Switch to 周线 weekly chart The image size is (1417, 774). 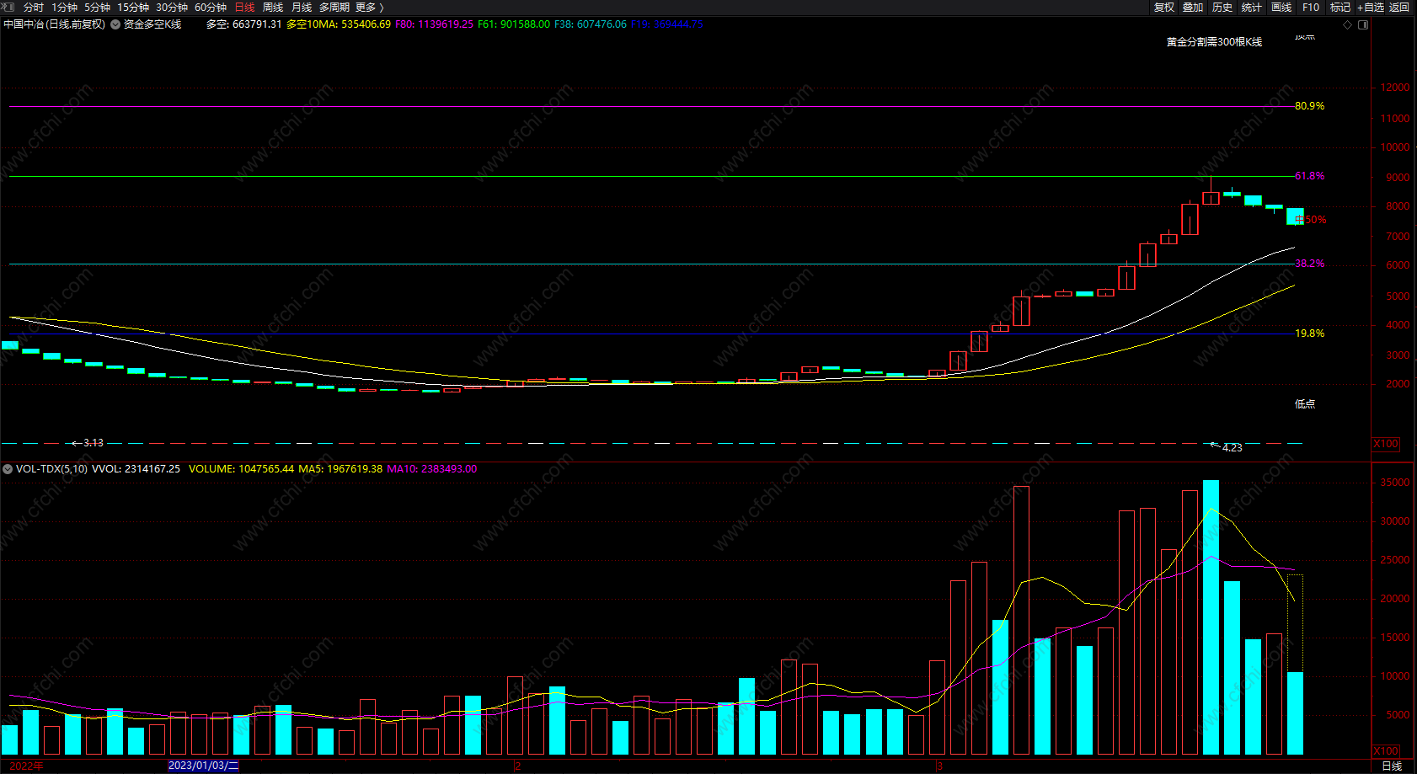[273, 8]
